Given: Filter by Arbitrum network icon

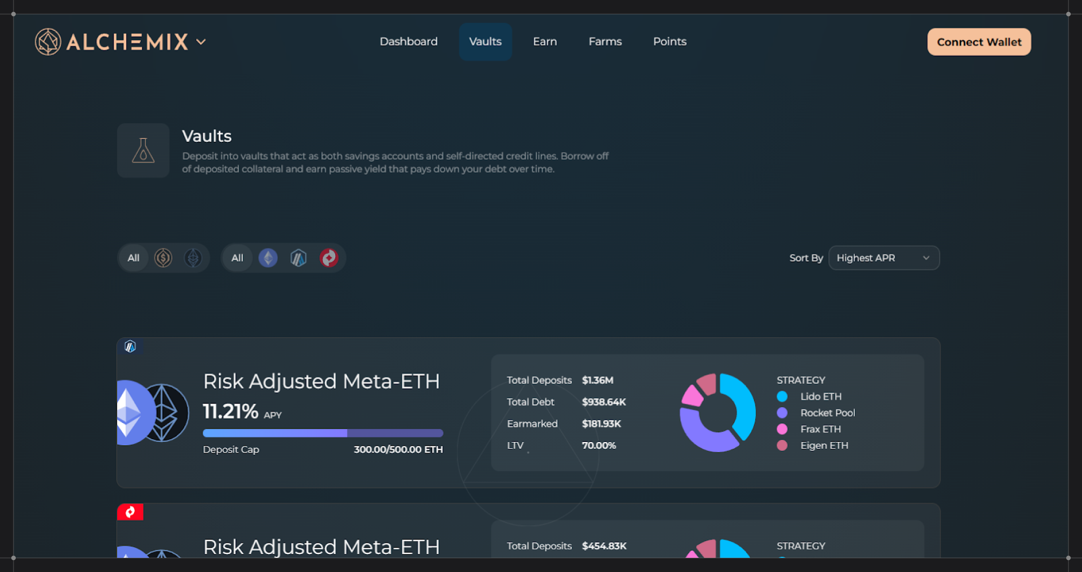Looking at the screenshot, I should point(298,258).
